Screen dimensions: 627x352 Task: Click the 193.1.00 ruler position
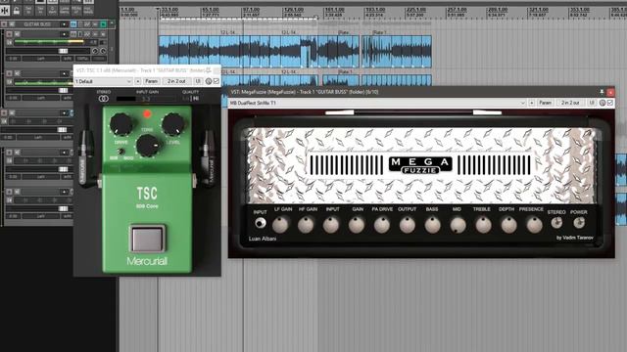point(375,9)
